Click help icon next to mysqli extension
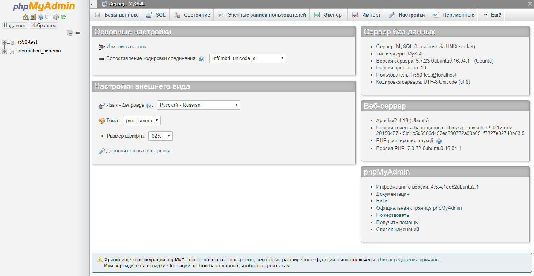Screen dimensions: 534x276 pyautogui.click(x=439, y=141)
